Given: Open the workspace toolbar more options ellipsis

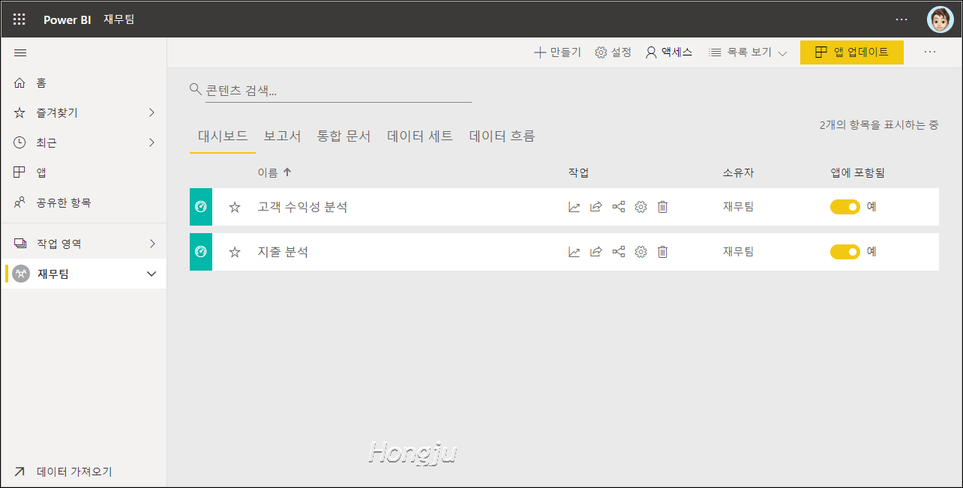Looking at the screenshot, I should (930, 52).
